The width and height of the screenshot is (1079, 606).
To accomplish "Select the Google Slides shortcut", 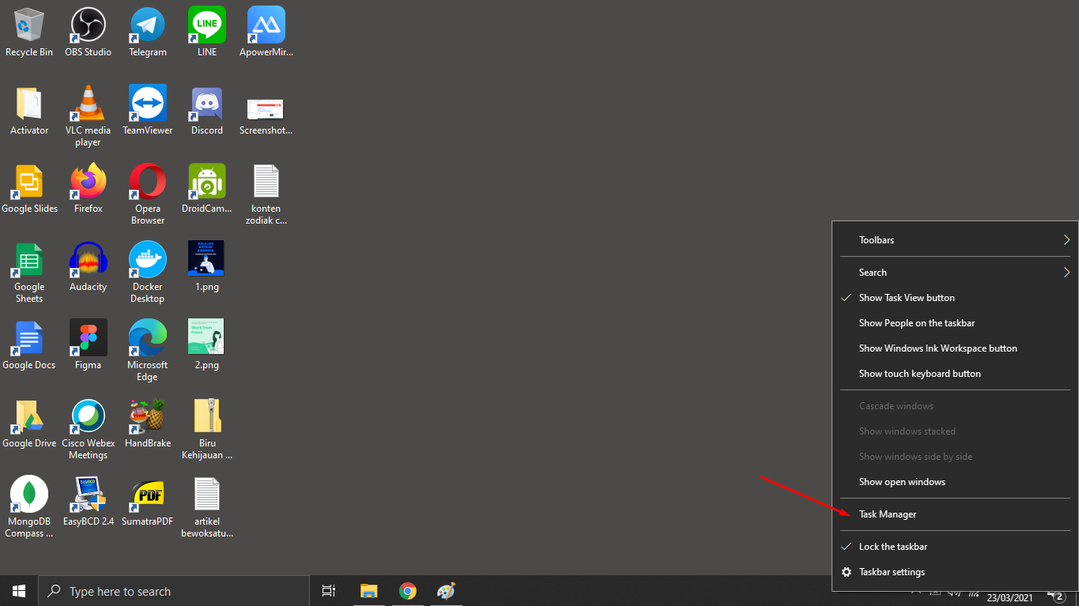I will pos(29,188).
